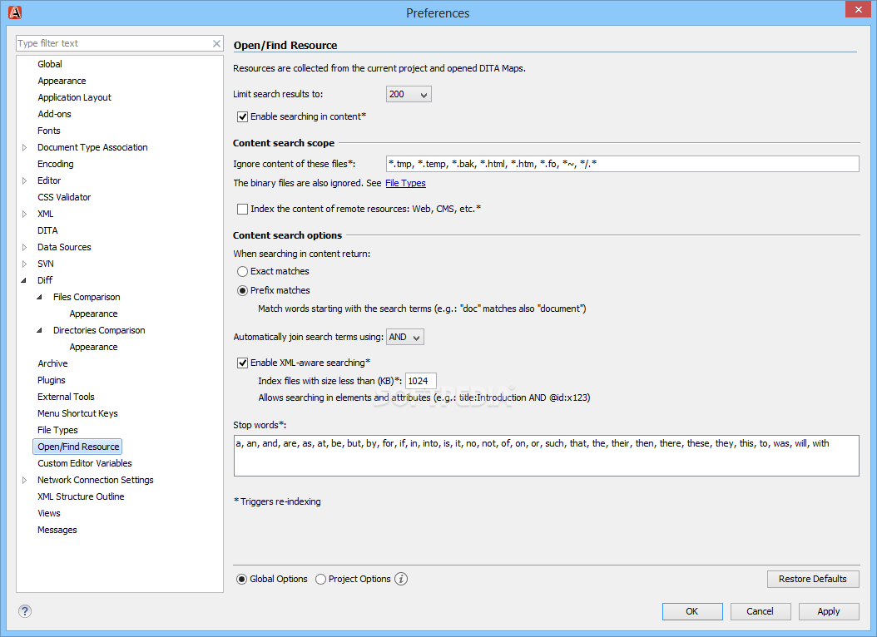
Task: Click the Index files size KB field
Action: (420, 381)
